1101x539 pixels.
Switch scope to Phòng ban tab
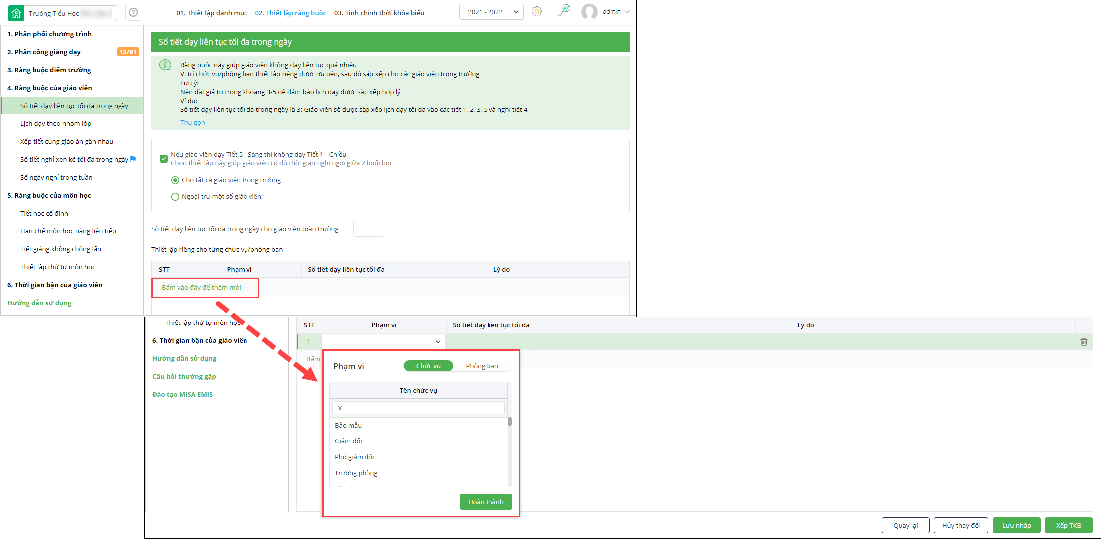tap(482, 366)
